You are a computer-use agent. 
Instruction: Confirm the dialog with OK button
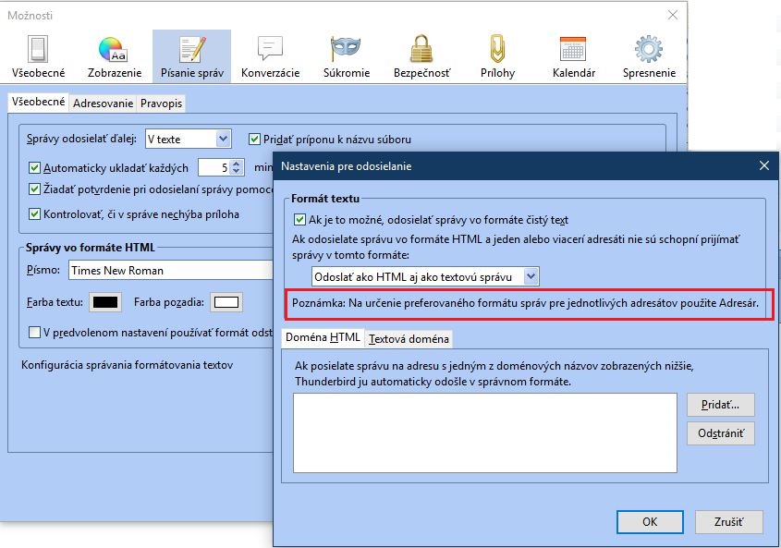click(650, 521)
